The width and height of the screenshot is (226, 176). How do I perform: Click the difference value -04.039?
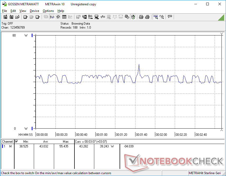(x=129, y=146)
